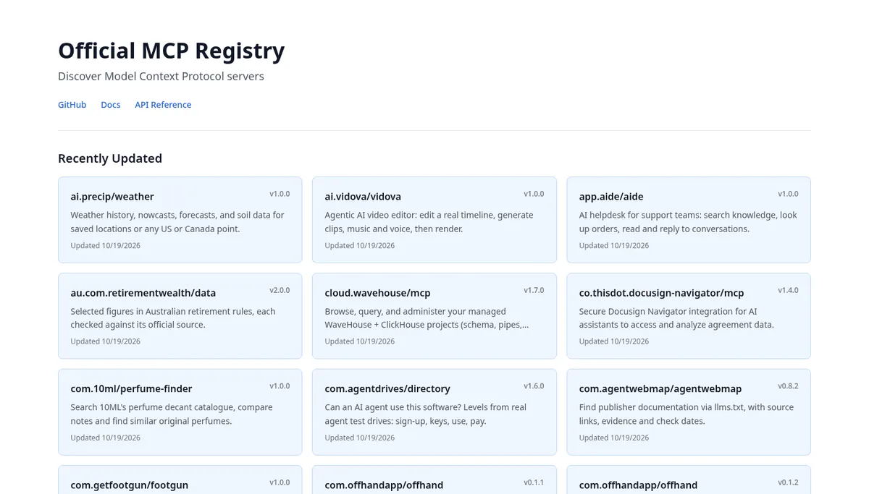This screenshot has height=494, width=869.
Task: Click the Updated date under com.agentdrives/directory
Action: (x=360, y=438)
